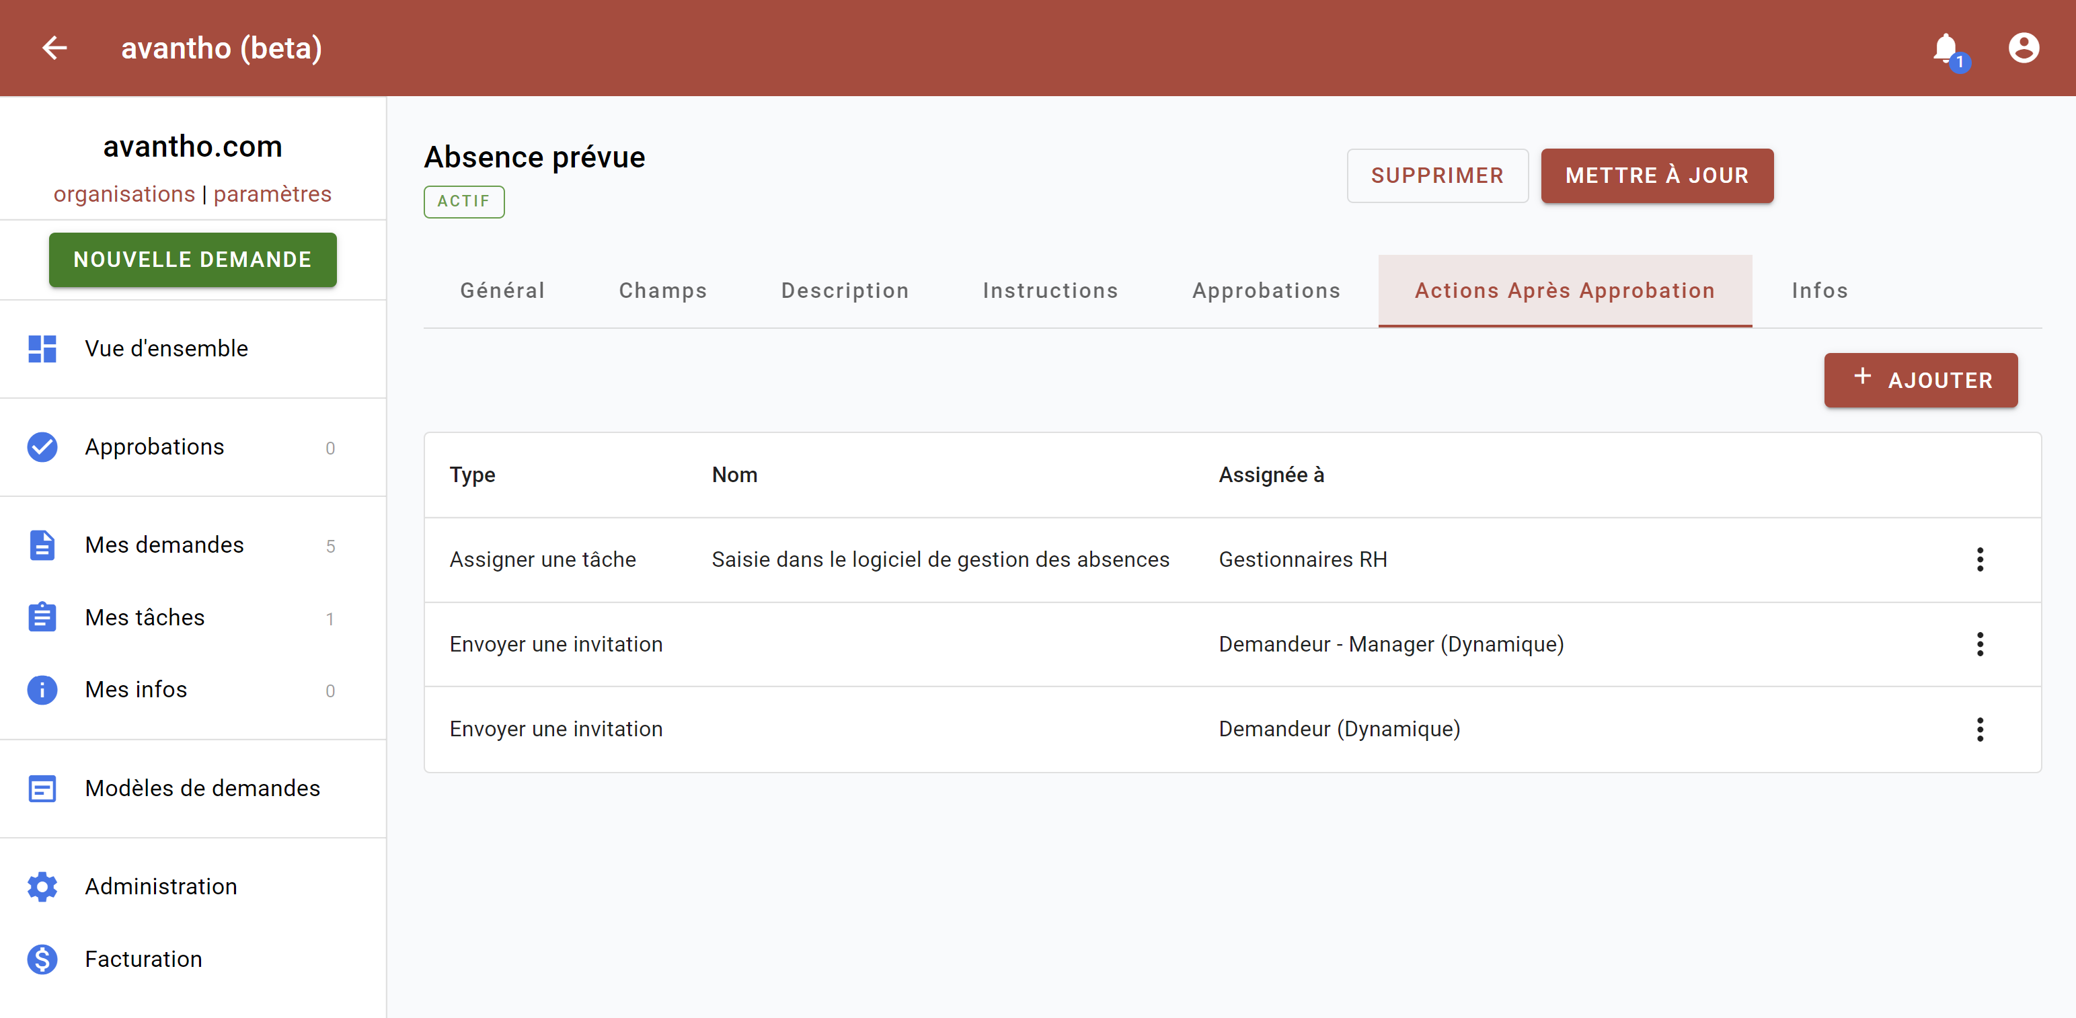Image resolution: width=2076 pixels, height=1018 pixels.
Task: Click the Mes demandes document icon
Action: coord(42,546)
